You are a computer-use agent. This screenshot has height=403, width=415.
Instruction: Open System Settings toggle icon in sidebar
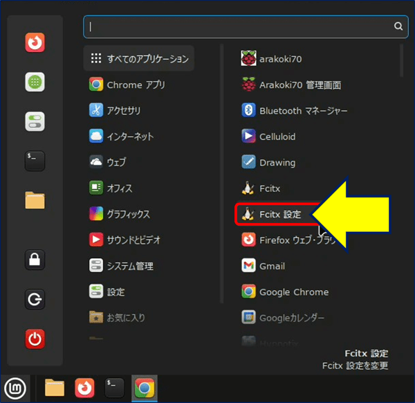click(35, 122)
